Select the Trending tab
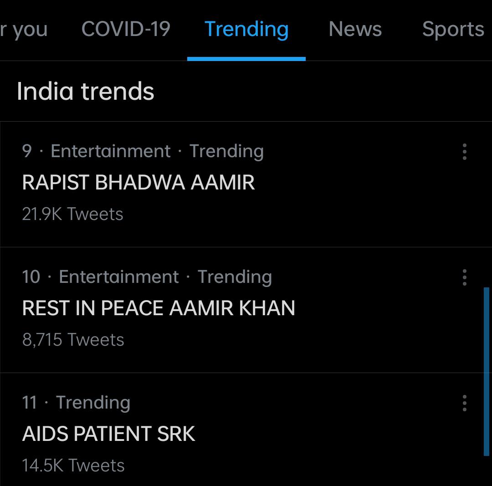 pyautogui.click(x=246, y=29)
